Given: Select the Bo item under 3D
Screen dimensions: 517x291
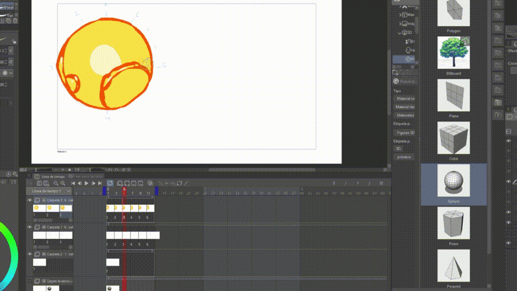Looking at the screenshot, I should pyautogui.click(x=410, y=41).
